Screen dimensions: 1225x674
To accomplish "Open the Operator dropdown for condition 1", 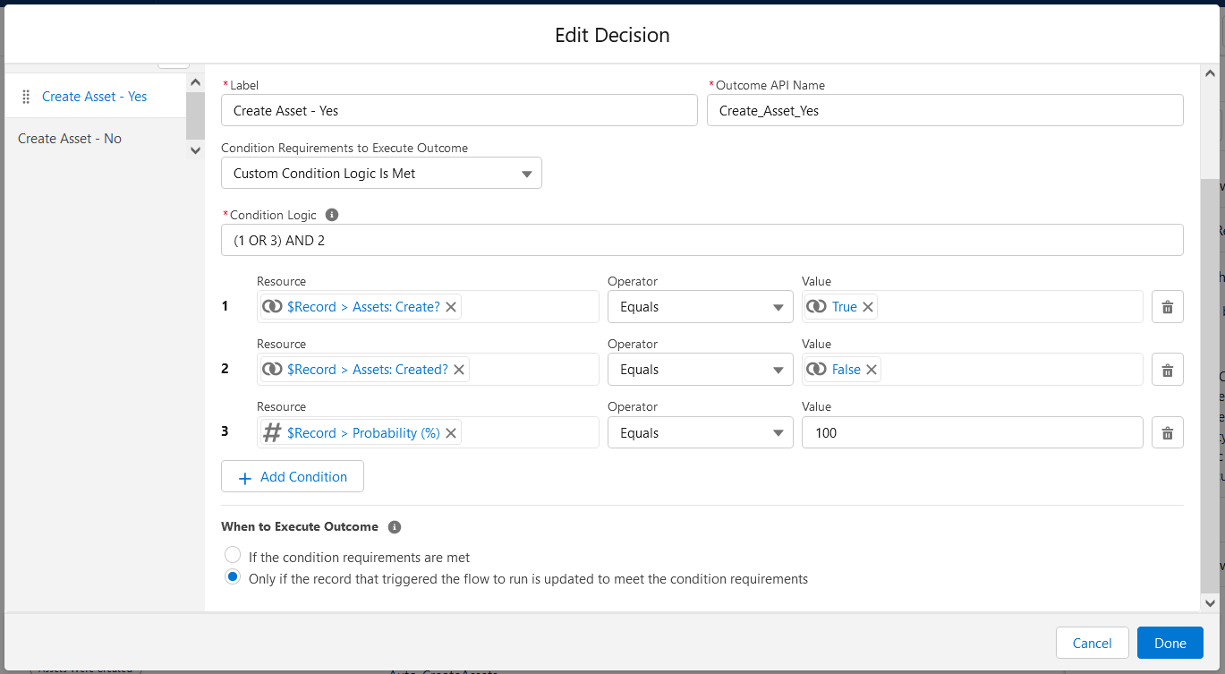I will [x=700, y=307].
